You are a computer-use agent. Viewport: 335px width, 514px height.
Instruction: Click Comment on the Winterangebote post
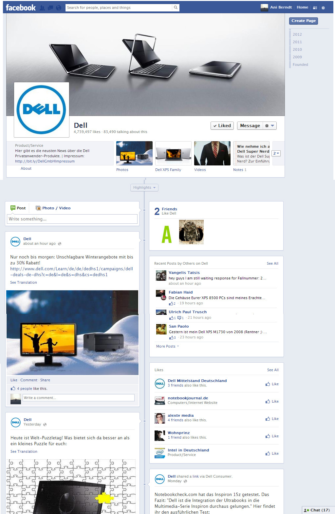(29, 380)
